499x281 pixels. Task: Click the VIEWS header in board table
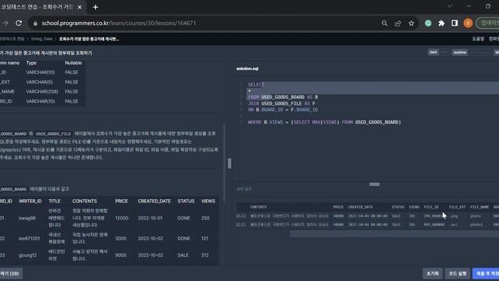pos(208,201)
